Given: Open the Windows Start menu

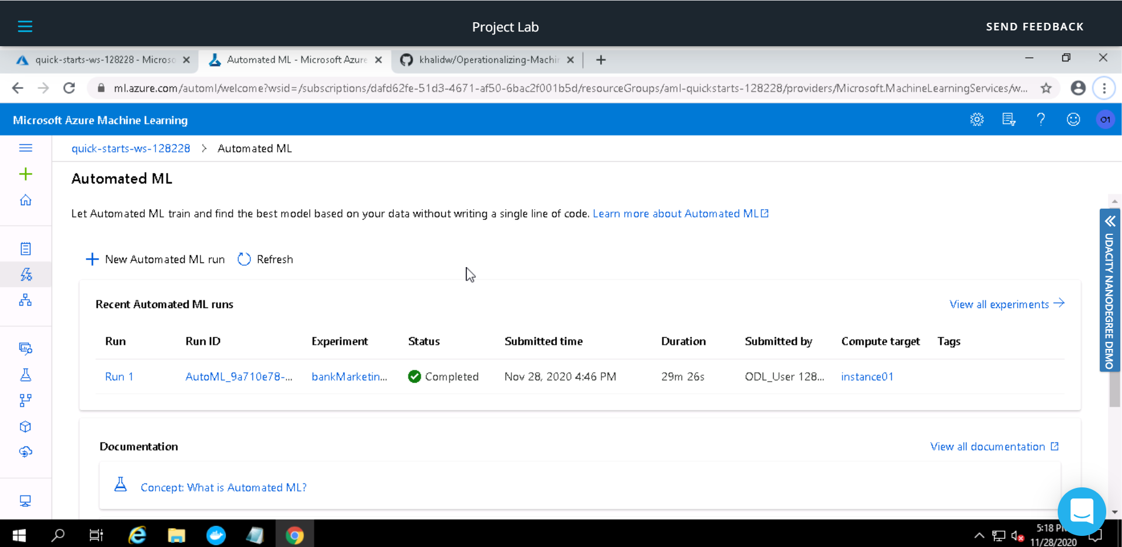Looking at the screenshot, I should coord(19,535).
